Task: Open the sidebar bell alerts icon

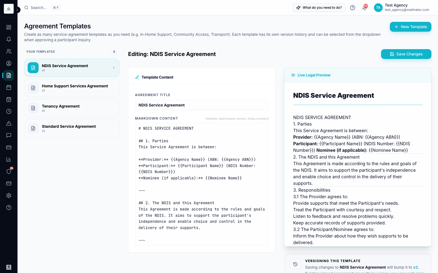Action: coord(9,39)
